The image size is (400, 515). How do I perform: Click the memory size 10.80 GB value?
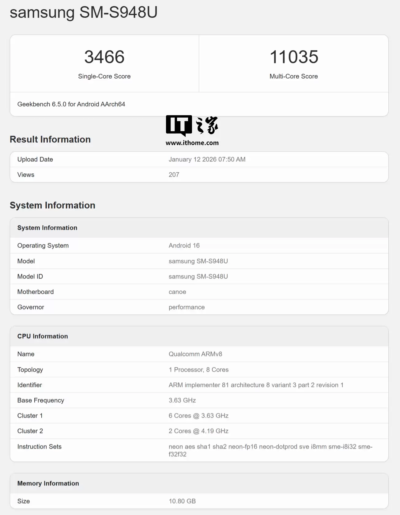point(182,501)
